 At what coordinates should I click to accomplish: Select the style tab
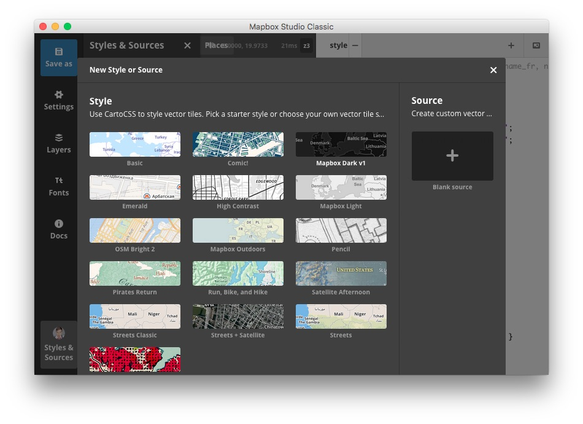[x=338, y=45]
